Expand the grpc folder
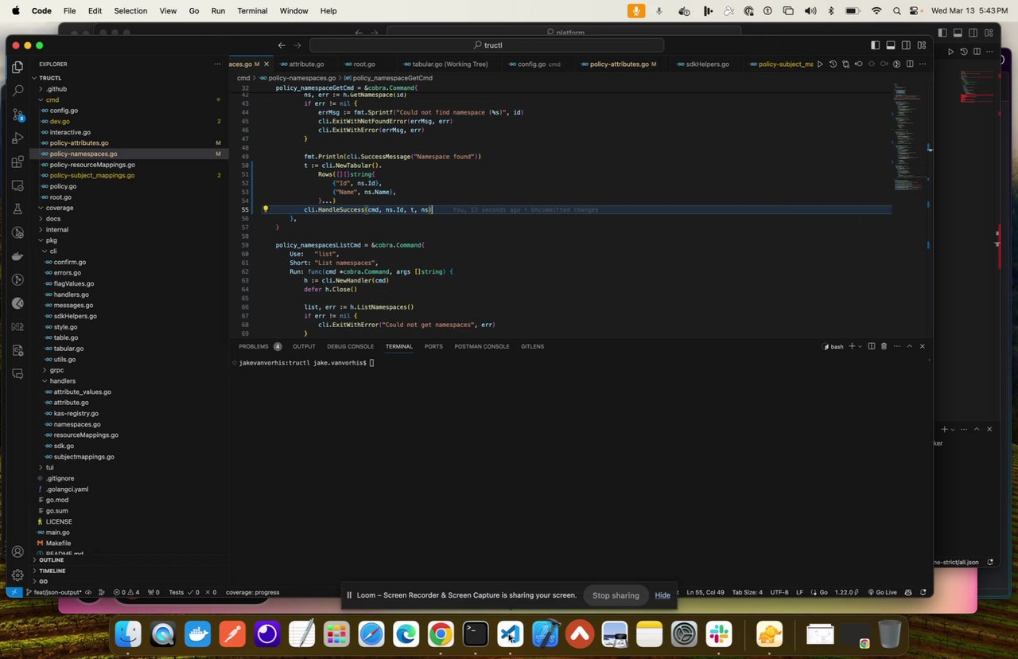This screenshot has width=1018, height=659. (x=56, y=370)
